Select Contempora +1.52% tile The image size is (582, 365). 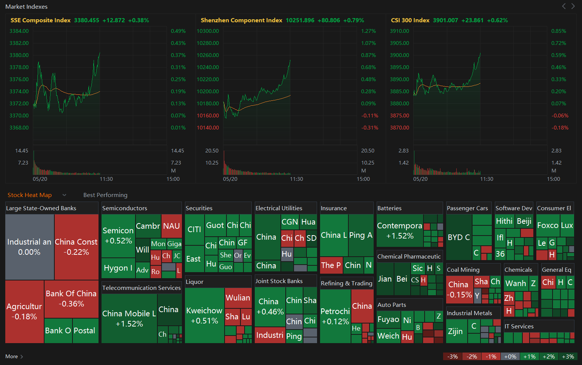click(x=399, y=231)
